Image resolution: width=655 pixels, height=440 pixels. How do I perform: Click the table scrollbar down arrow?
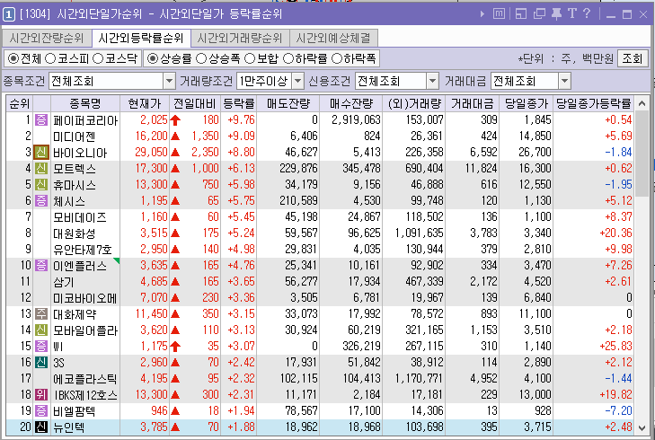642,428
